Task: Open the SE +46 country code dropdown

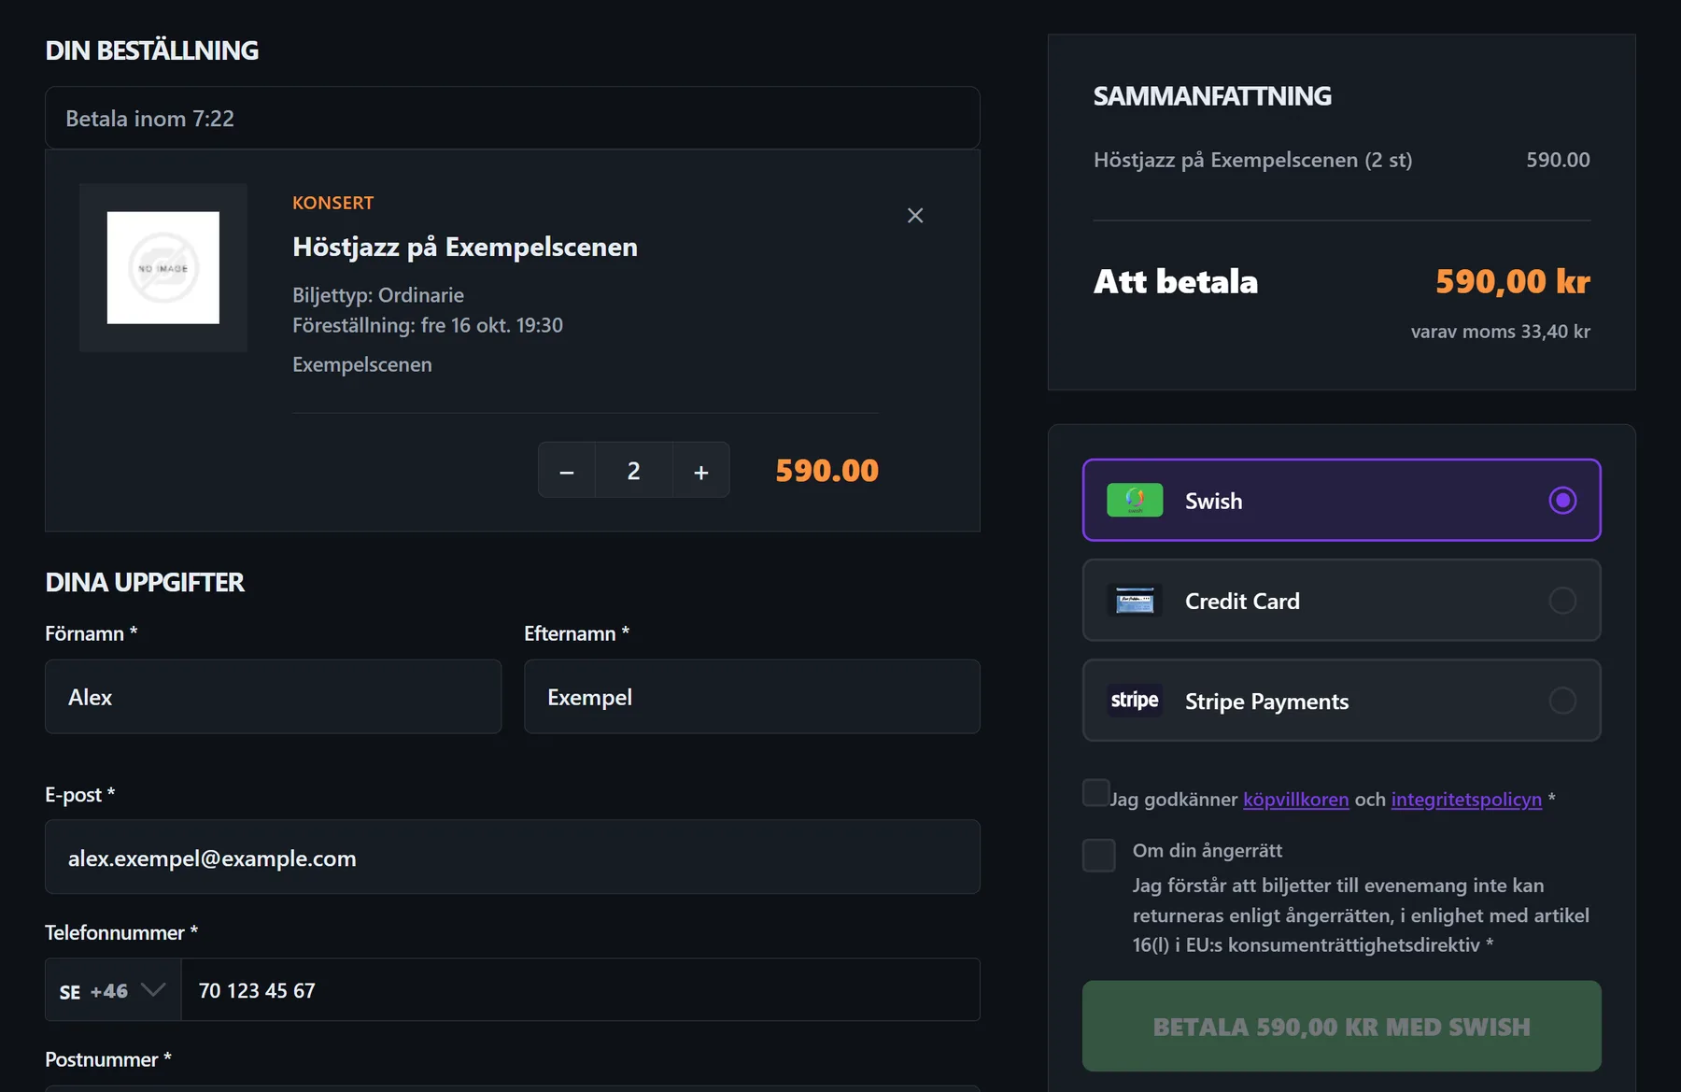Action: pos(113,990)
